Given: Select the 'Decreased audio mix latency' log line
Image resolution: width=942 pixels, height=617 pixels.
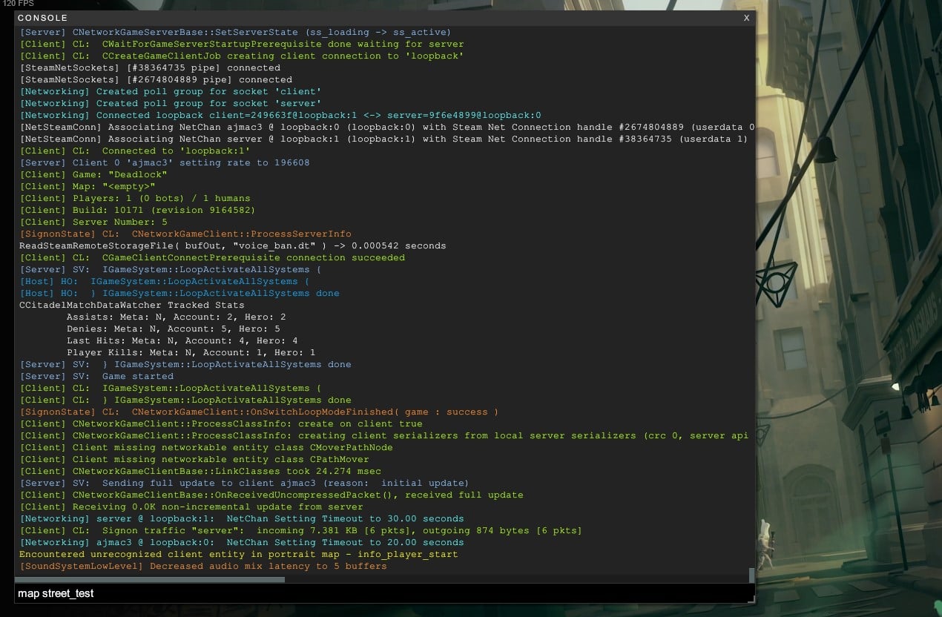Looking at the screenshot, I should [202, 566].
